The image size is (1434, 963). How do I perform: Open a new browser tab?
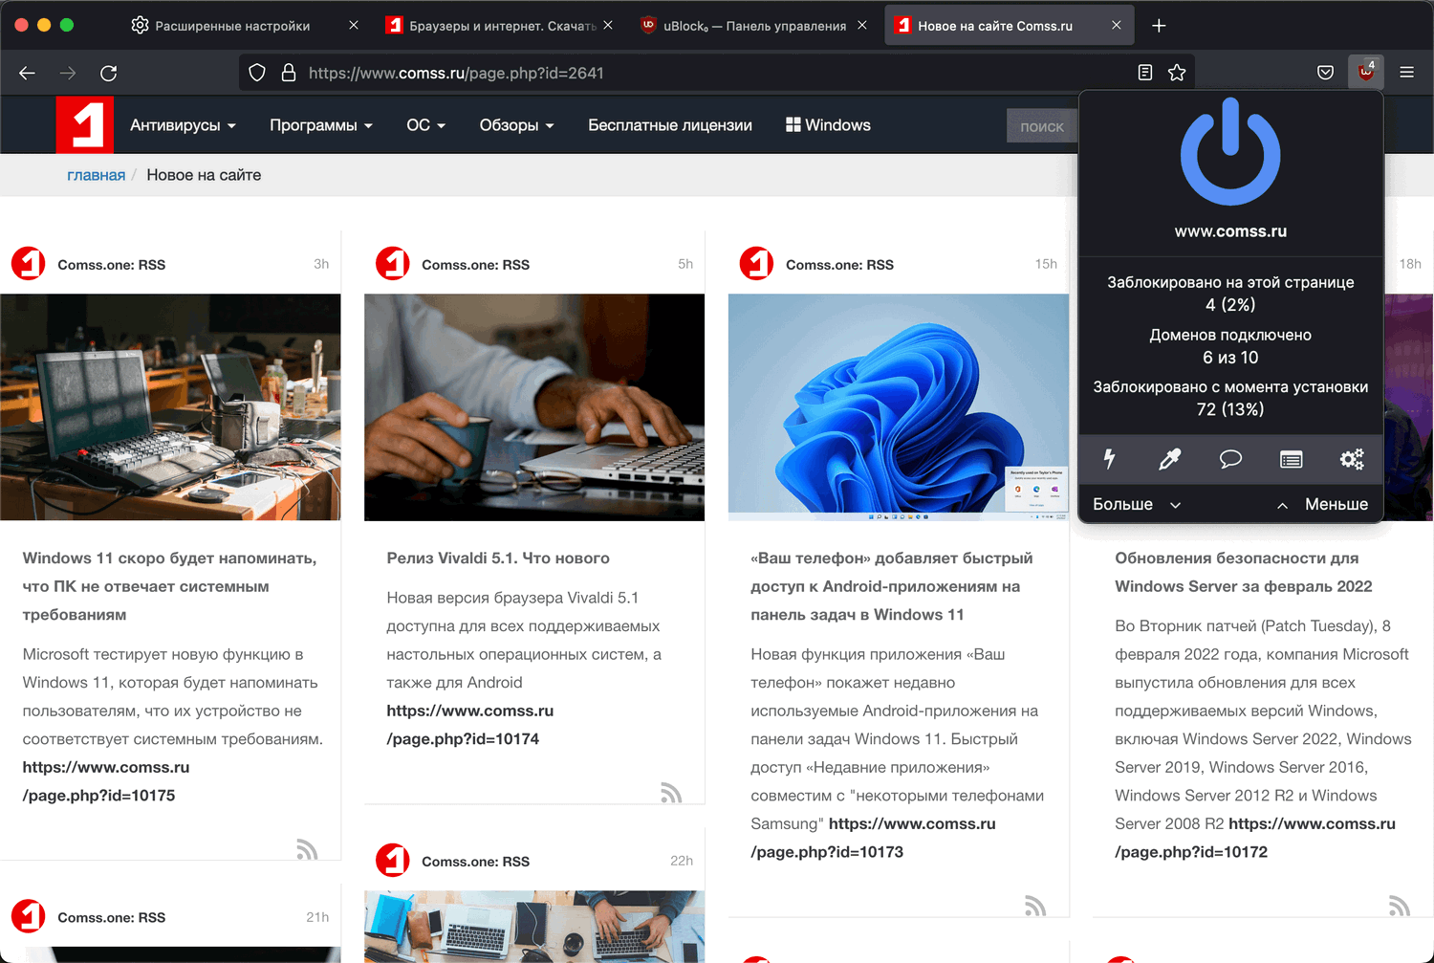pos(1159,26)
